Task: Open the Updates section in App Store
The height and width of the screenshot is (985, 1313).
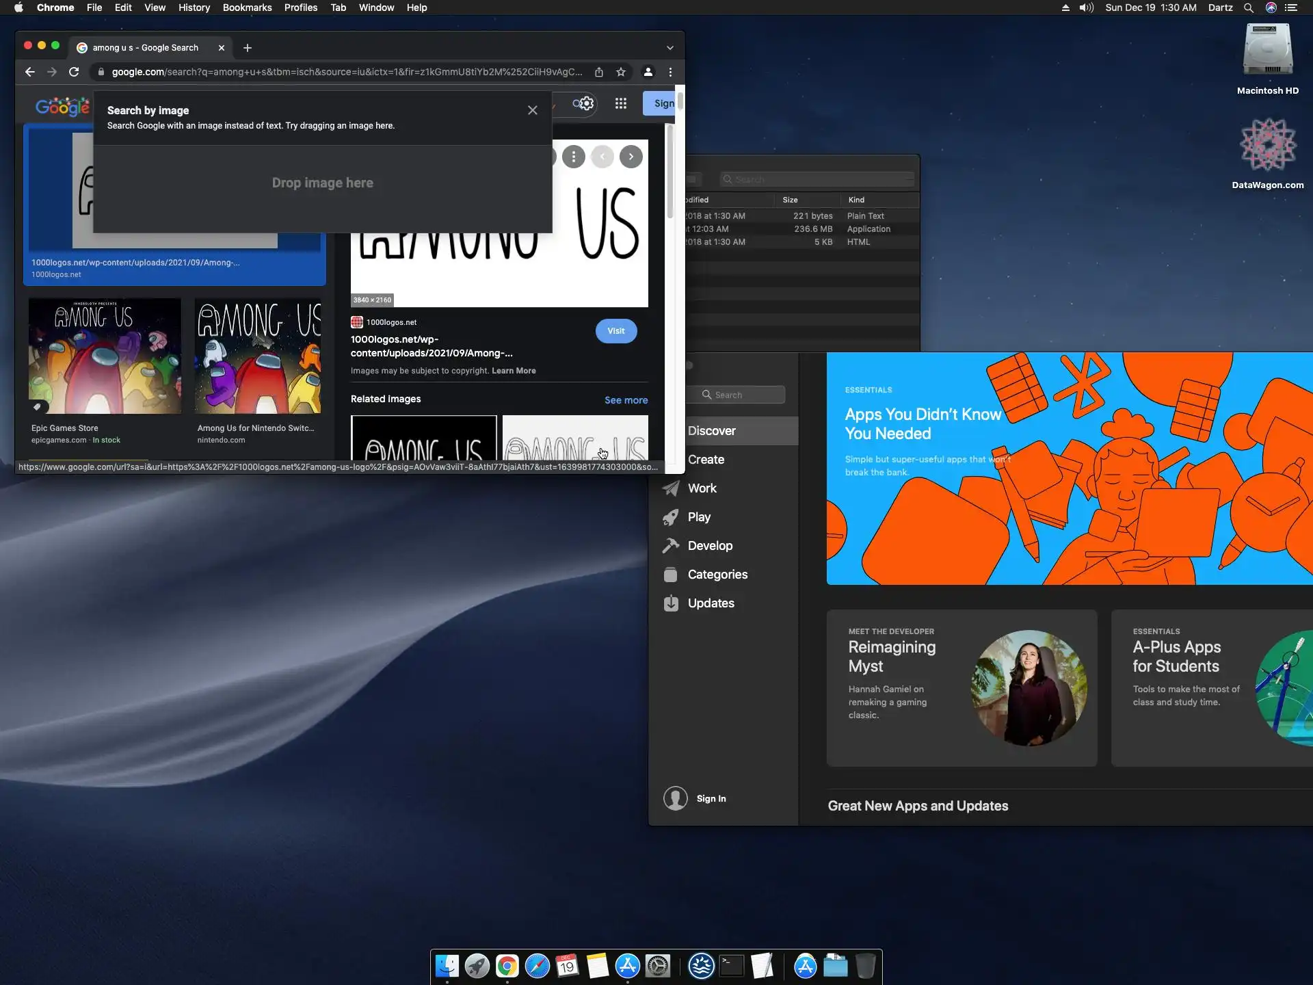Action: pyautogui.click(x=711, y=603)
